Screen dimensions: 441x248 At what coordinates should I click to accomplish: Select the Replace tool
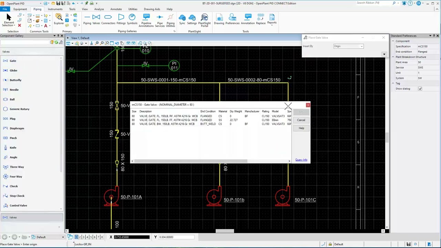(261, 19)
